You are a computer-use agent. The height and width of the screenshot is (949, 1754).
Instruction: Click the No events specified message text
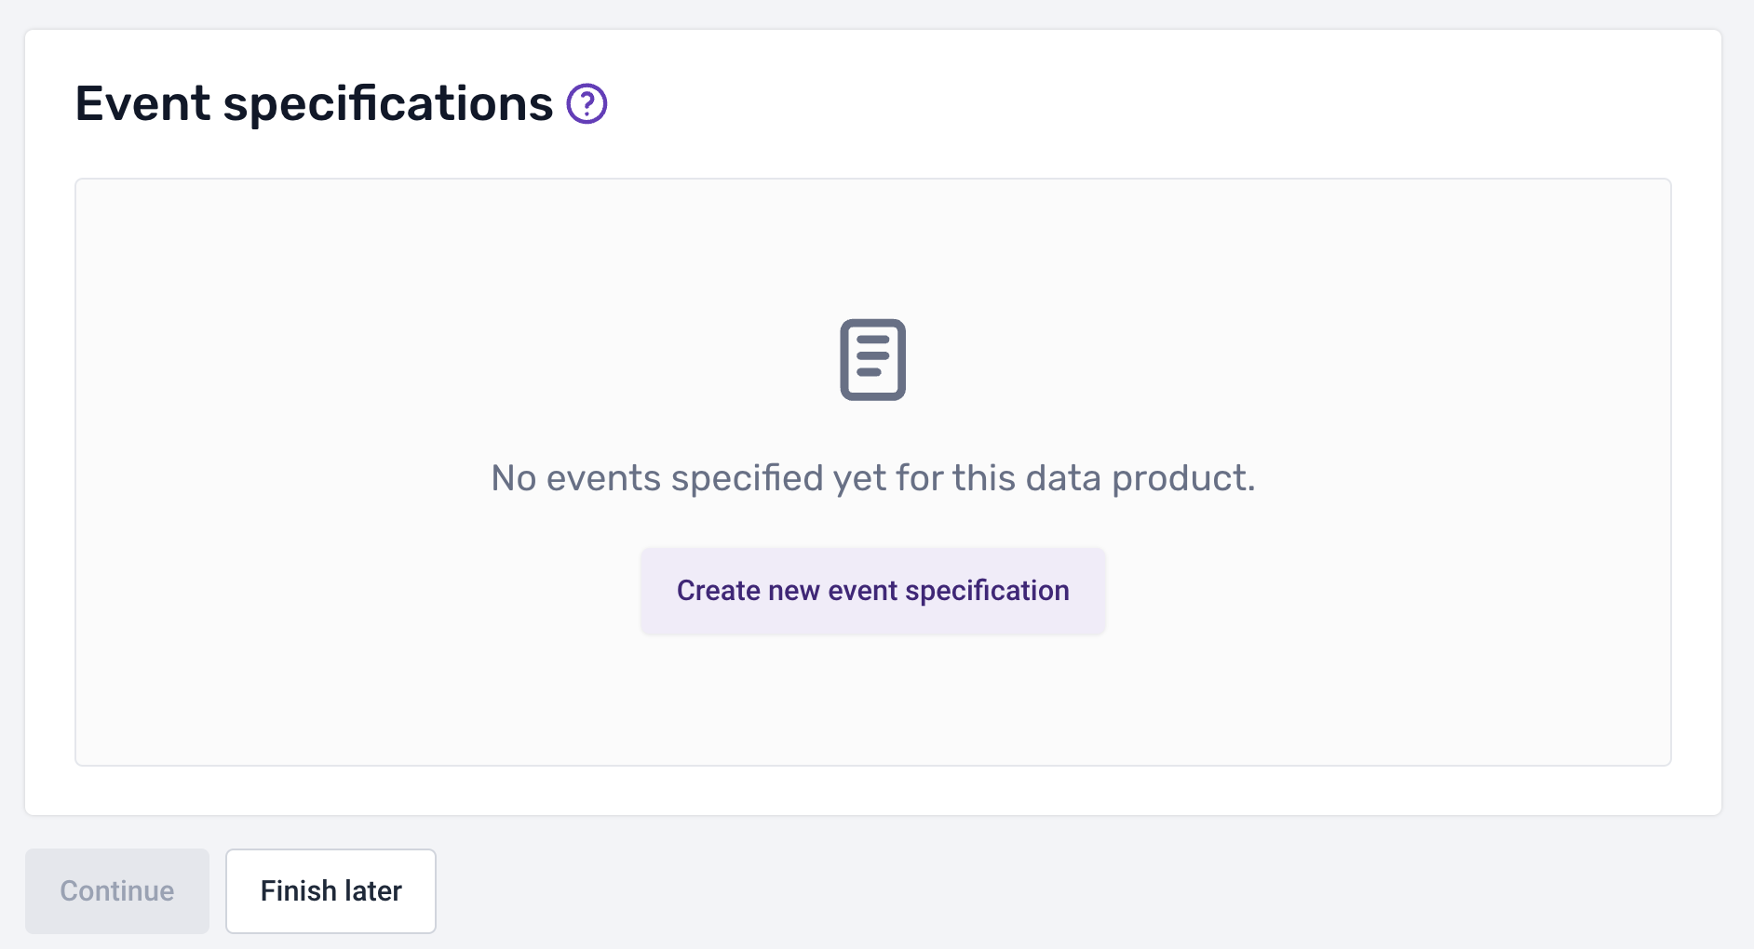pyautogui.click(x=872, y=477)
